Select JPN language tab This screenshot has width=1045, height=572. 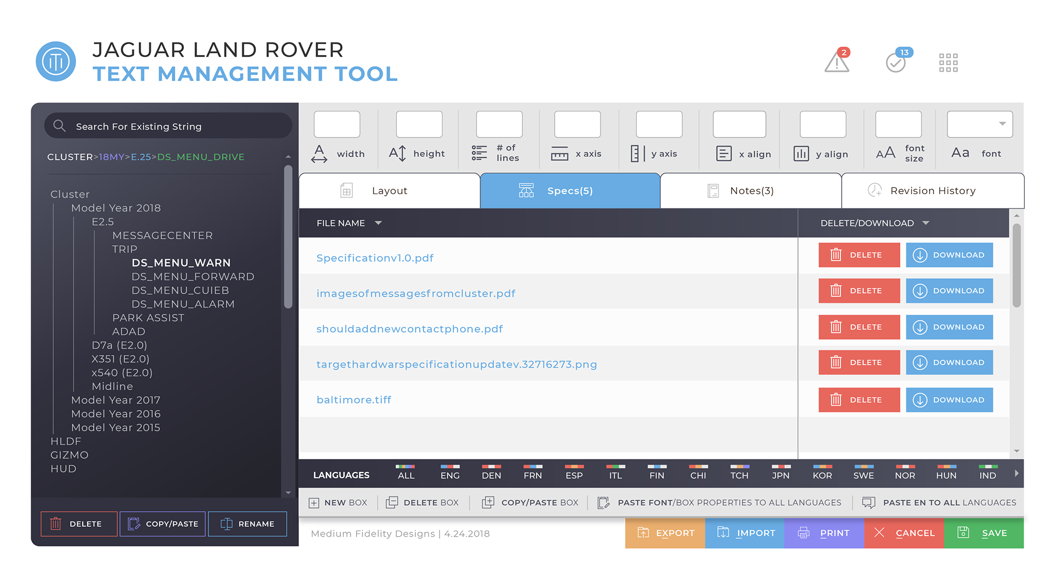click(x=780, y=472)
